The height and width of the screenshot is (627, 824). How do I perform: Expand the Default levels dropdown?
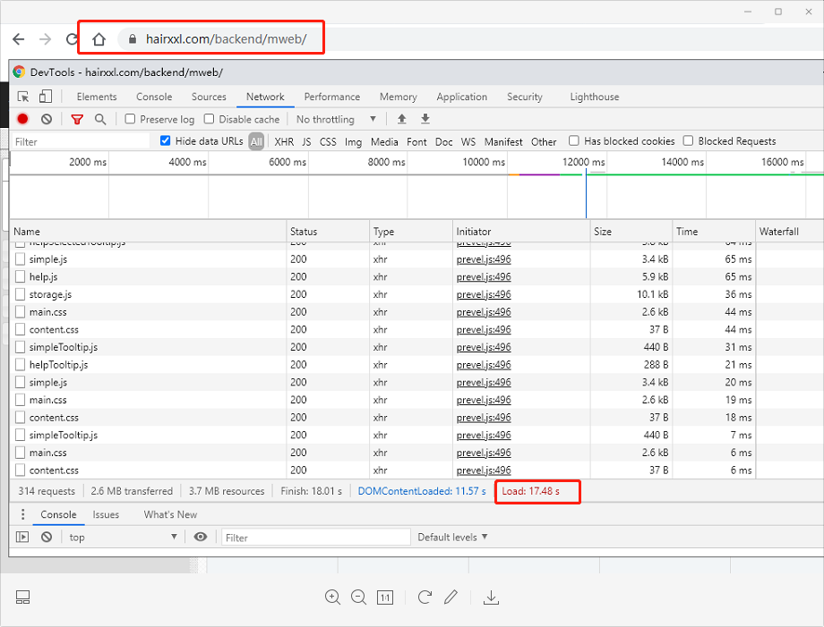pos(452,537)
